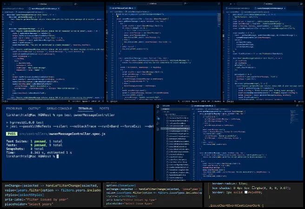Switch to the PROBLEMS panel tab
The image size is (305, 209).
pos(15,108)
